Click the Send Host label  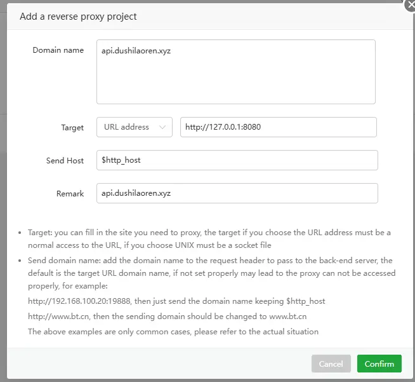pyautogui.click(x=65, y=161)
